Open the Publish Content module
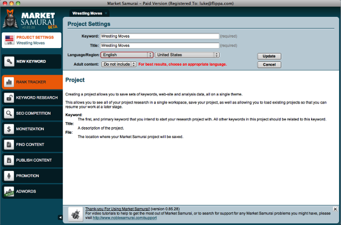The height and width of the screenshot is (225, 341). click(x=32, y=160)
